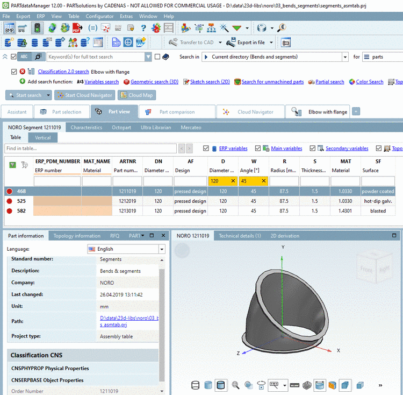
Task: Clear the D filter value 120
Action: click(233, 181)
